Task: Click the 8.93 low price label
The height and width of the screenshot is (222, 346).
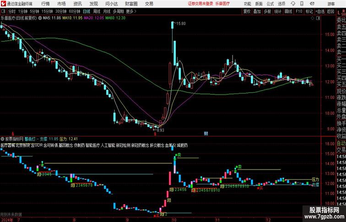Action: pyautogui.click(x=161, y=130)
